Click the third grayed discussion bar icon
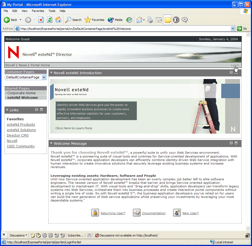The image size is (252, 246). [45, 235]
